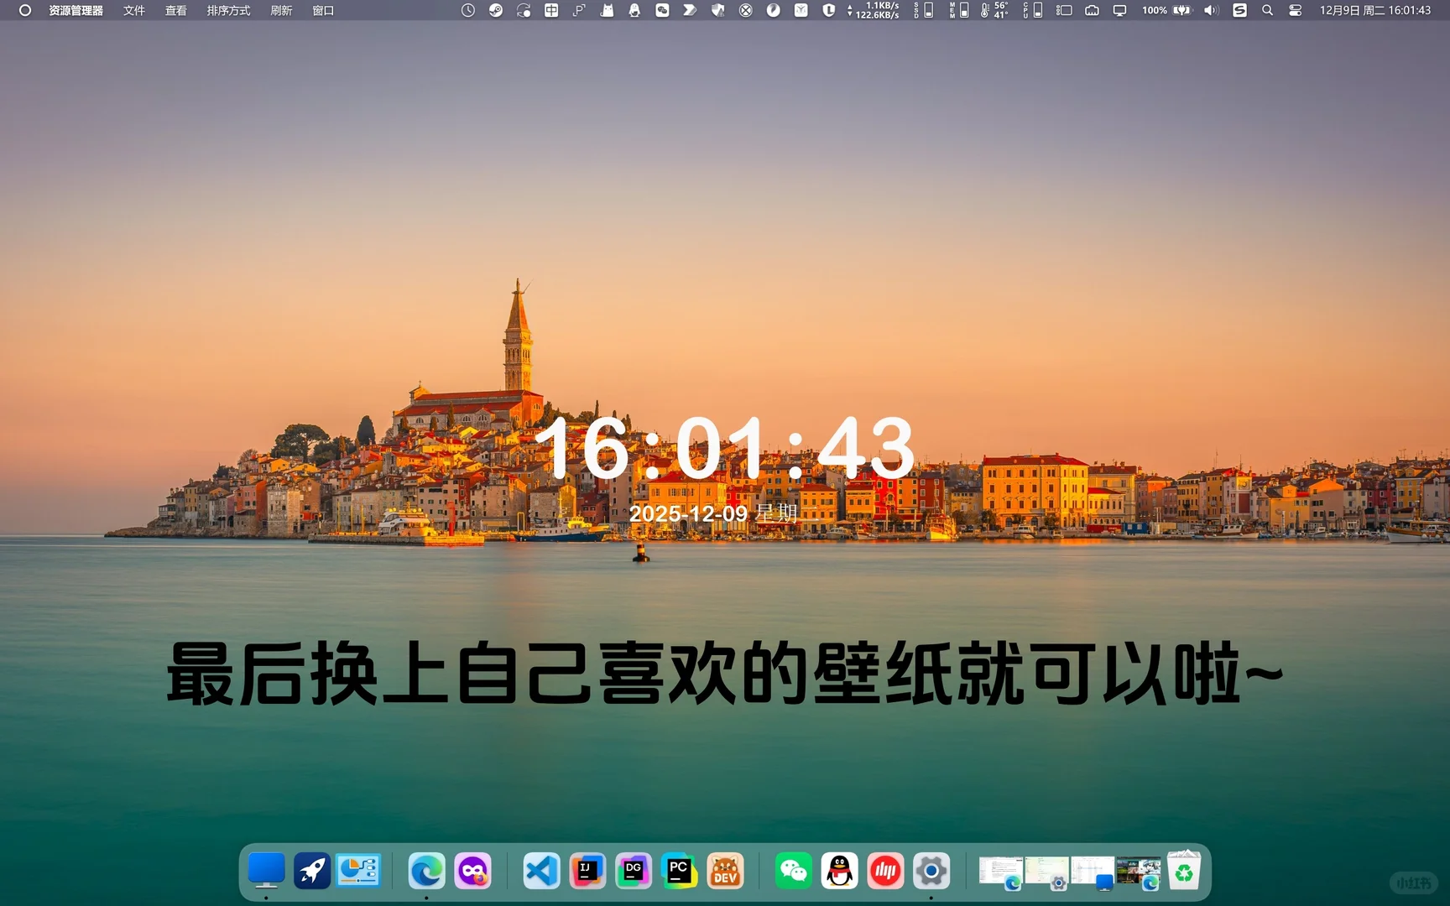The width and height of the screenshot is (1450, 906).
Task: Open the 排序方式 sort options menu
Action: 227,11
